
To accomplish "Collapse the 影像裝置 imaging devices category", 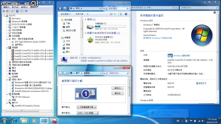I will click(x=7, y=94).
